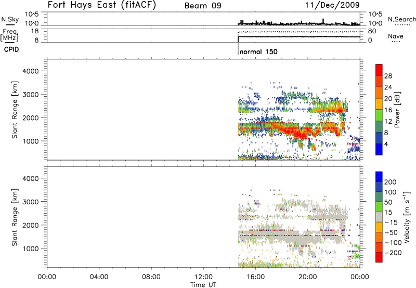Click the '3000' tick on velocity panel
Viewport: 416px width, 288px height.
(x=31, y=202)
